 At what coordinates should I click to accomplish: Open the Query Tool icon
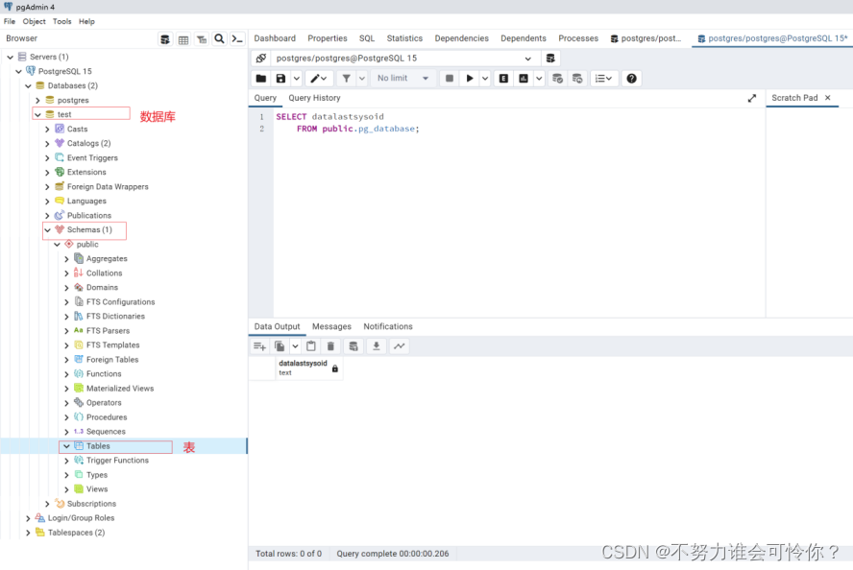click(x=166, y=38)
